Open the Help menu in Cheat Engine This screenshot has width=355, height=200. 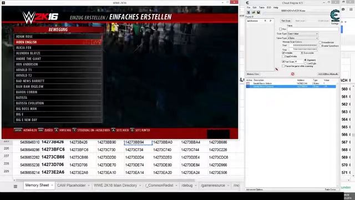click(276, 7)
